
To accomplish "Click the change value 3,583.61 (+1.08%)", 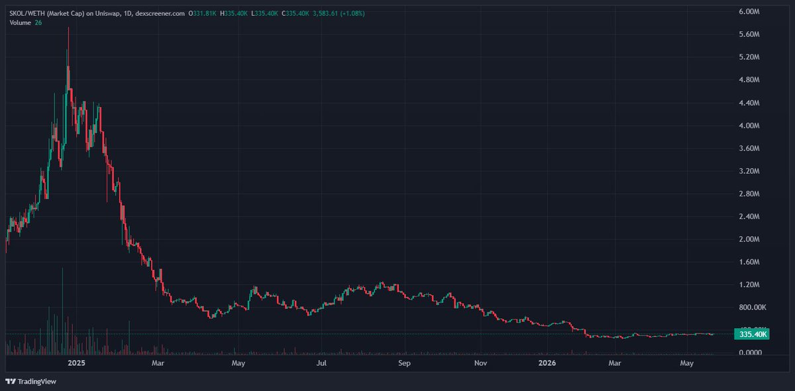I will pos(339,14).
